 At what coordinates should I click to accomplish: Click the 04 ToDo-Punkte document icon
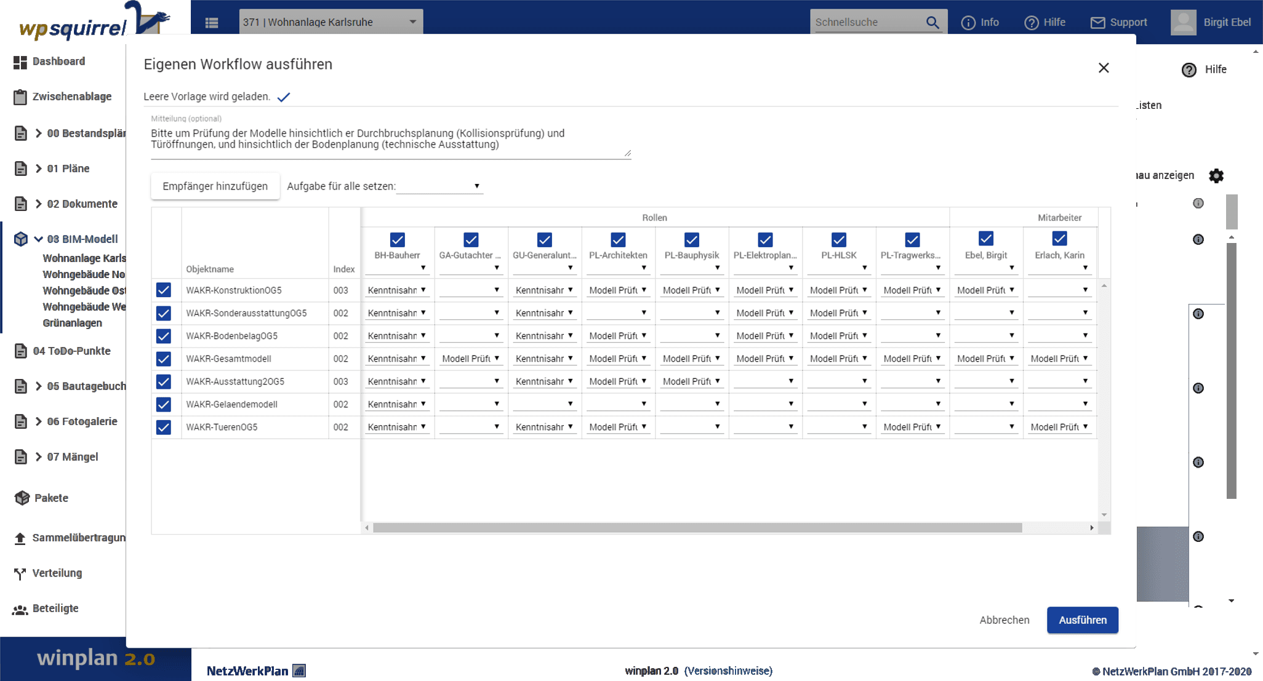point(21,351)
